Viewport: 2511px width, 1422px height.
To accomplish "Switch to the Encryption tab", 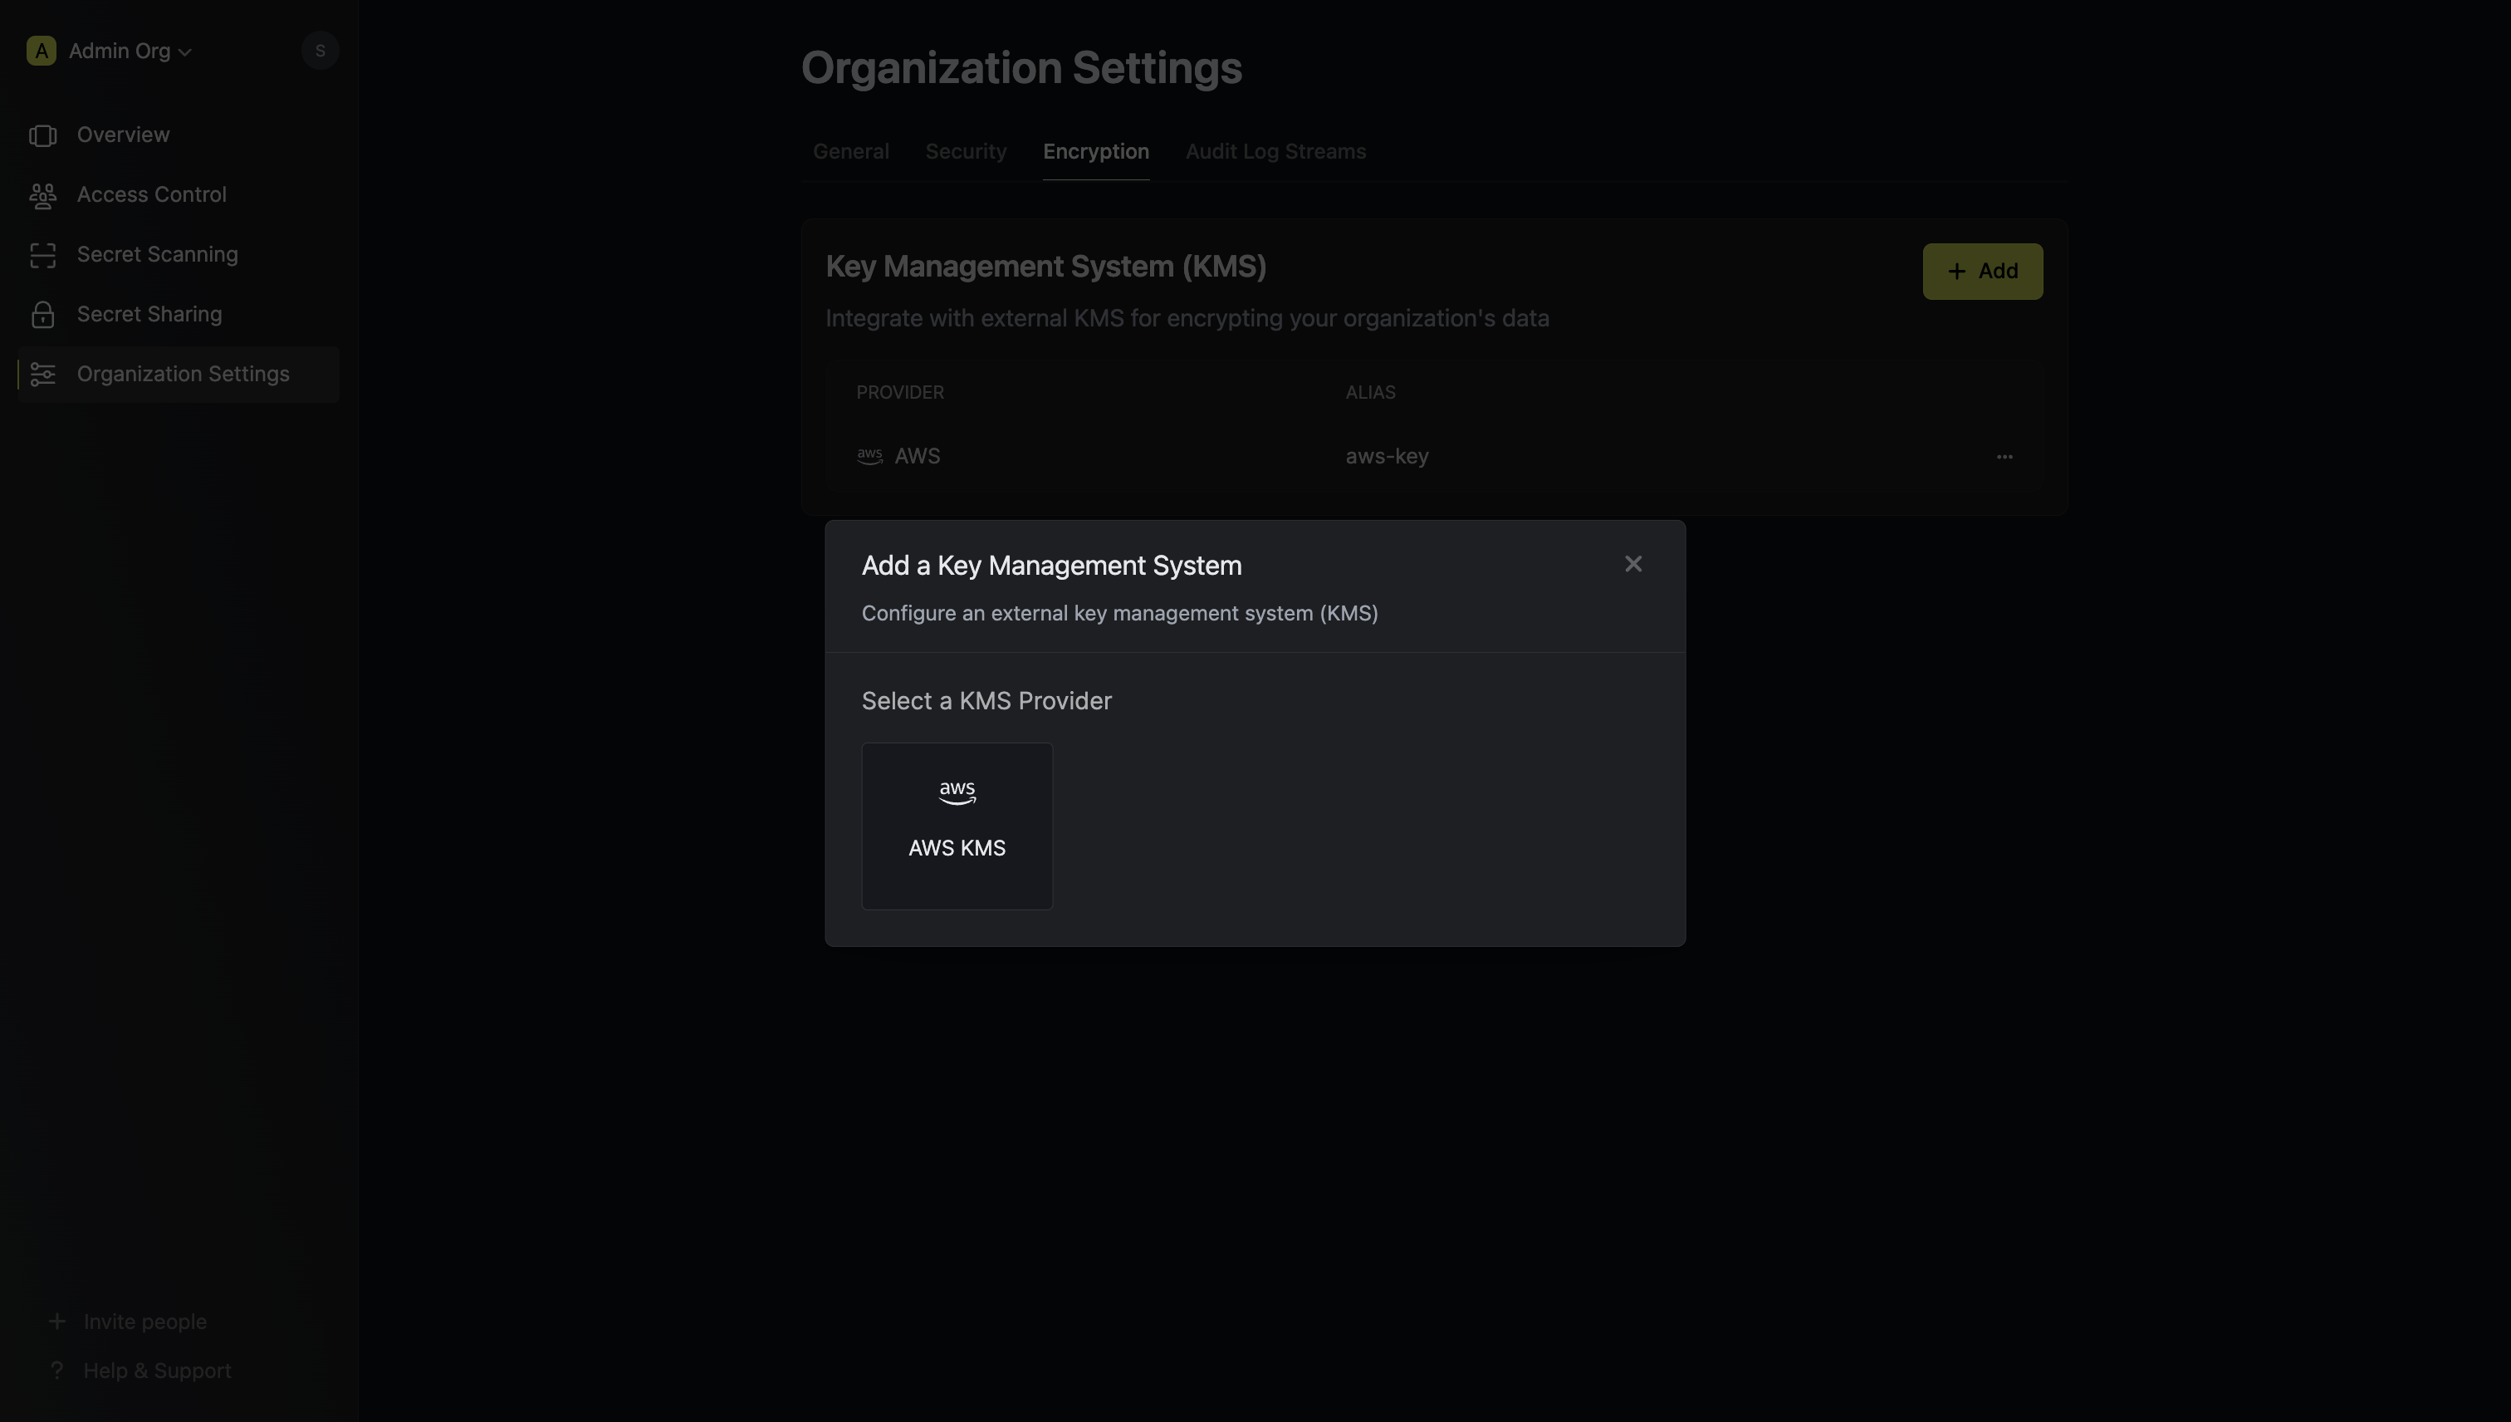I will (1095, 151).
